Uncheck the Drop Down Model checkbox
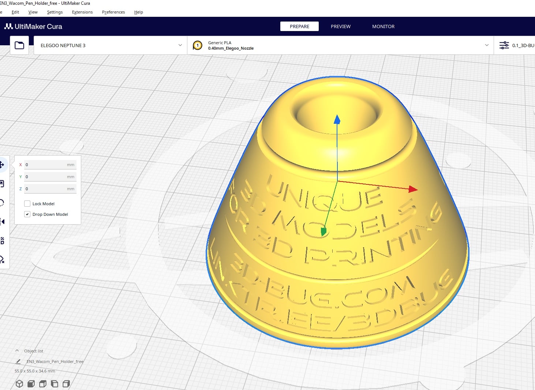Image resolution: width=535 pixels, height=390 pixels. [x=27, y=214]
